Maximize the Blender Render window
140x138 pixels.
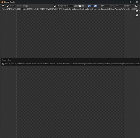coord(131,2)
